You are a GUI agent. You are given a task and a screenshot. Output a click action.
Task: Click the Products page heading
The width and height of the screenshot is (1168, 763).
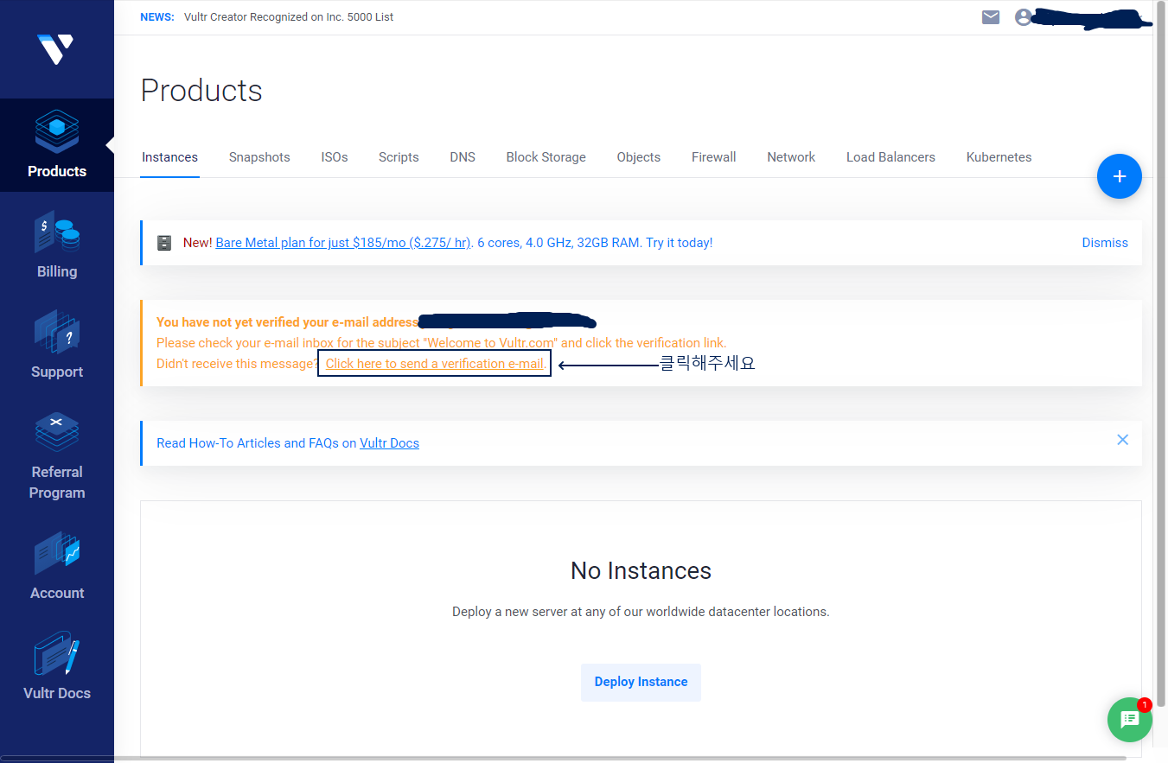(201, 91)
